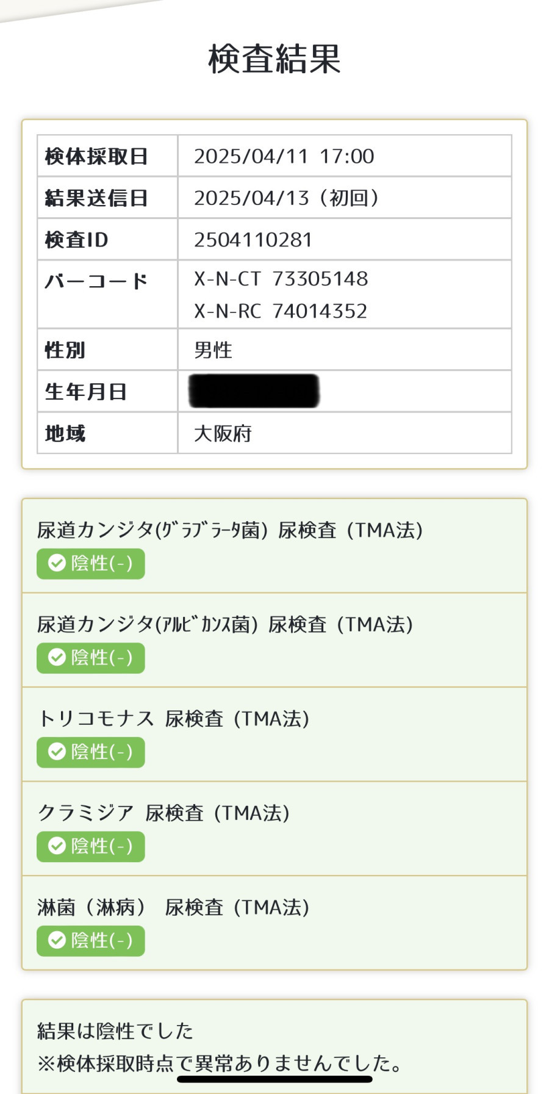Tap the 検査ID value 2504110281

tap(253, 240)
